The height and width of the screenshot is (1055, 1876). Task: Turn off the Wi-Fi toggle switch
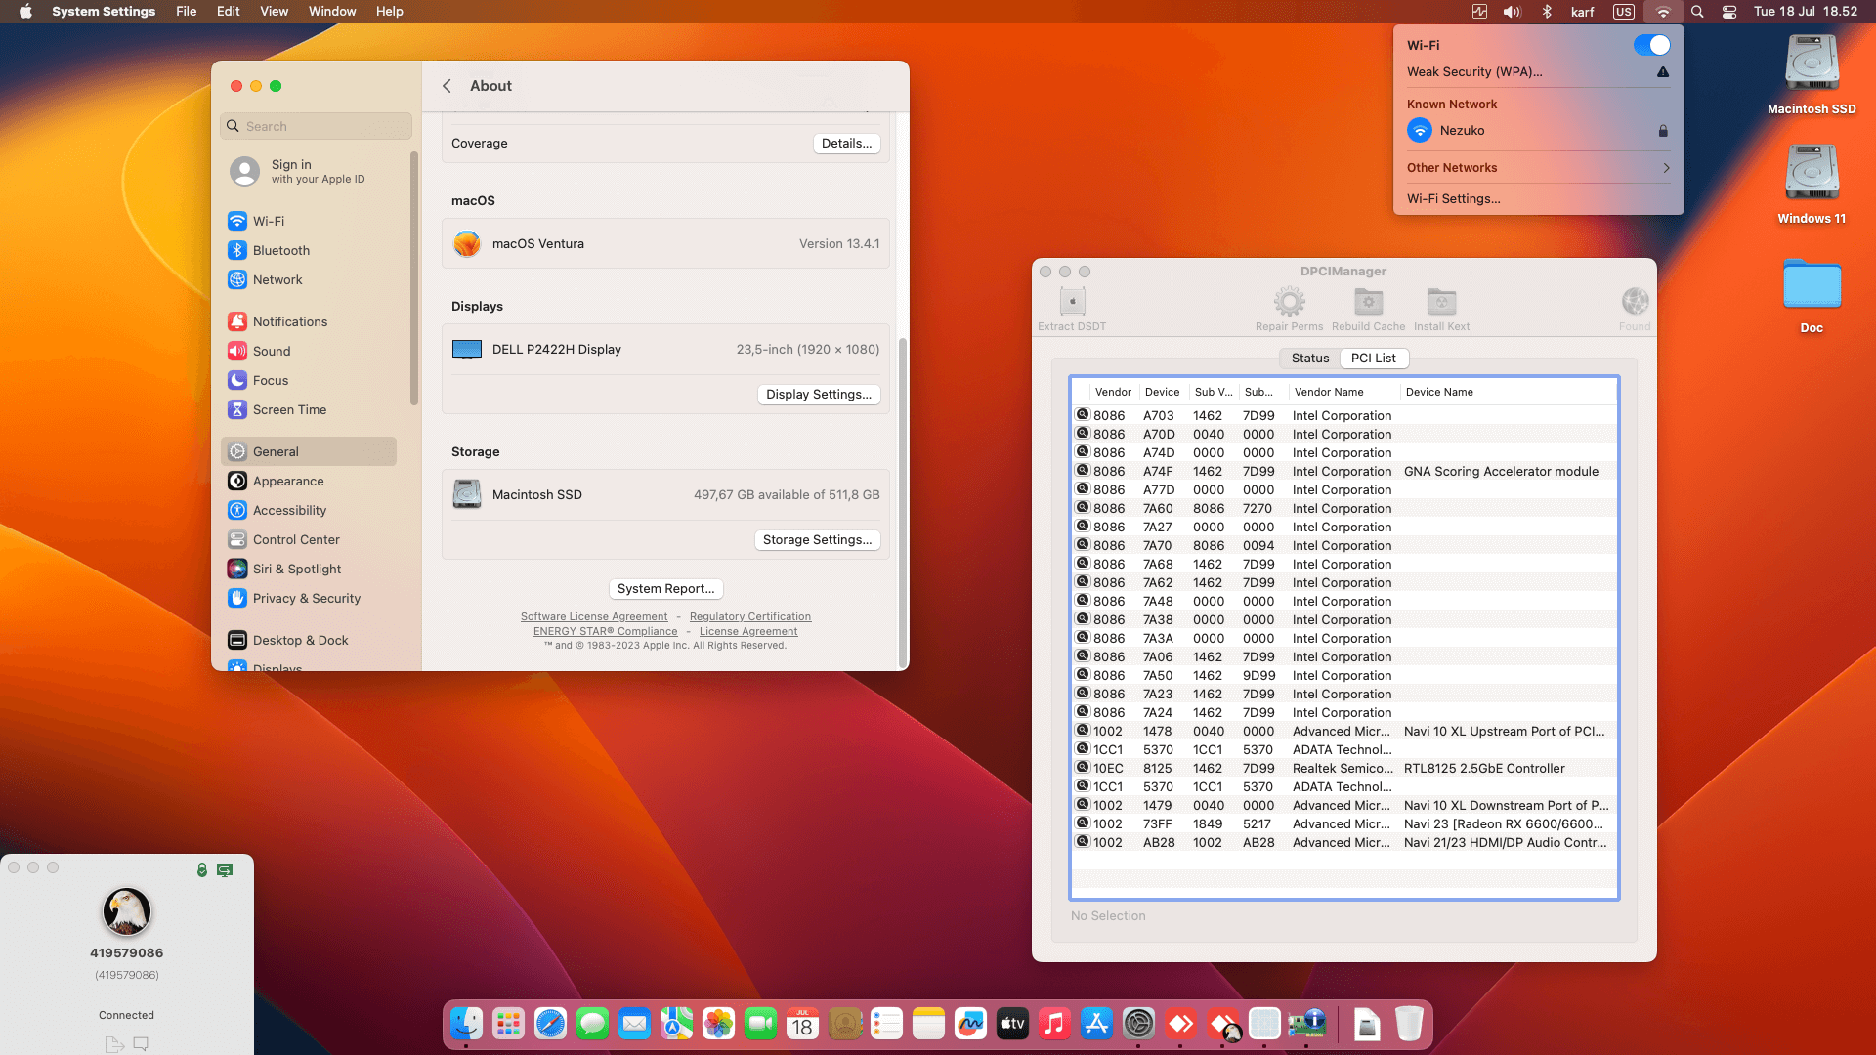1651,45
